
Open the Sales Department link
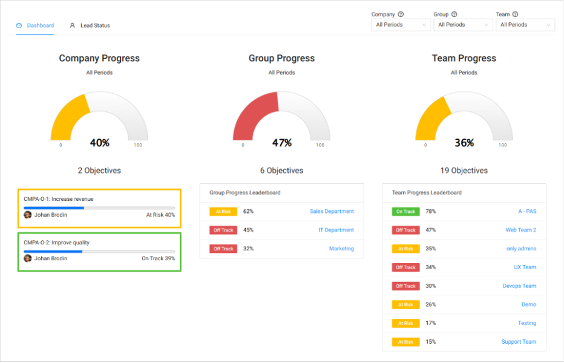[332, 212]
